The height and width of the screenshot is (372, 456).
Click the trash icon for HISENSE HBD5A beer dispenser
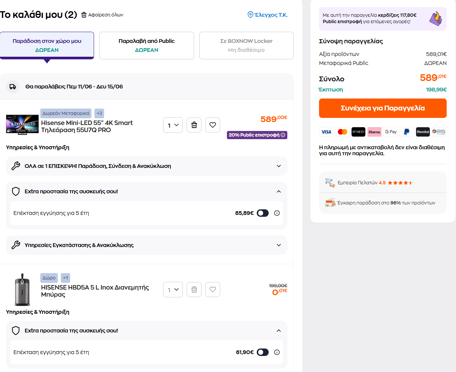tap(194, 290)
